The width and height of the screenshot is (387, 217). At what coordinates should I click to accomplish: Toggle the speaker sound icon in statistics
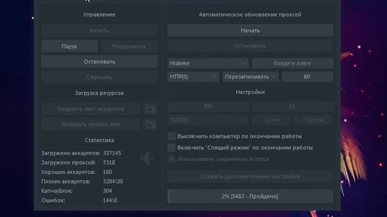click(148, 158)
